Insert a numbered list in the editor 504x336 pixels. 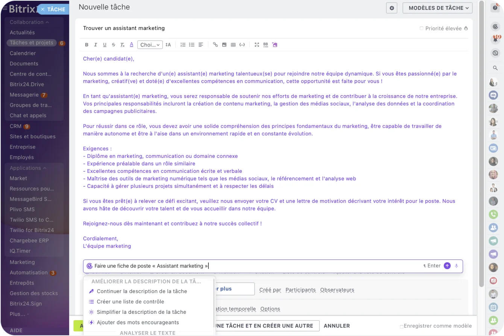[183, 45]
